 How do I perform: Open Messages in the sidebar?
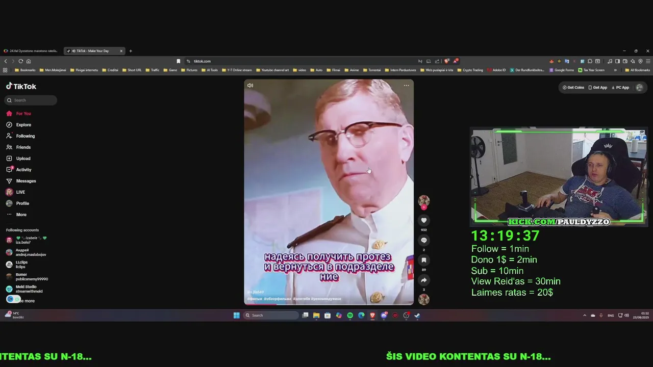point(26,181)
